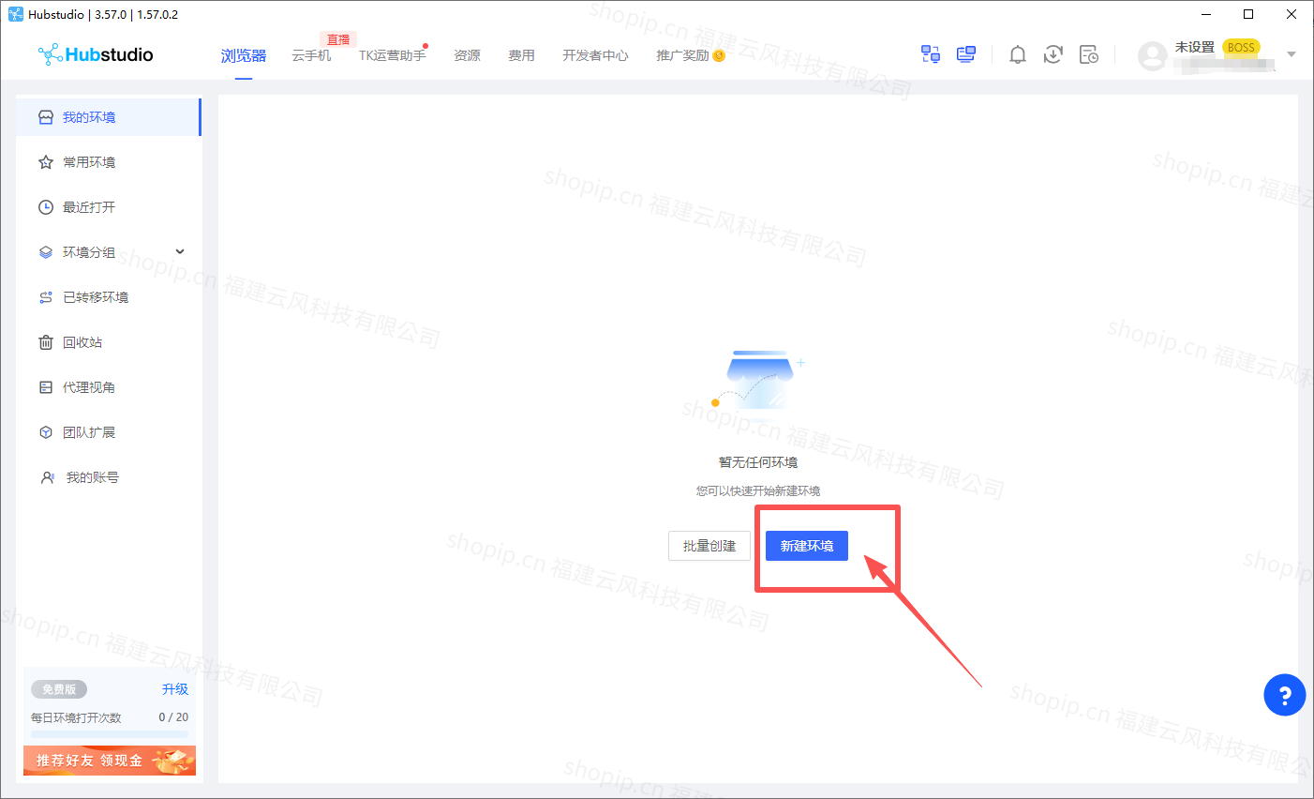Open 我的账号 in the sidebar
1314x799 pixels.
pos(109,477)
